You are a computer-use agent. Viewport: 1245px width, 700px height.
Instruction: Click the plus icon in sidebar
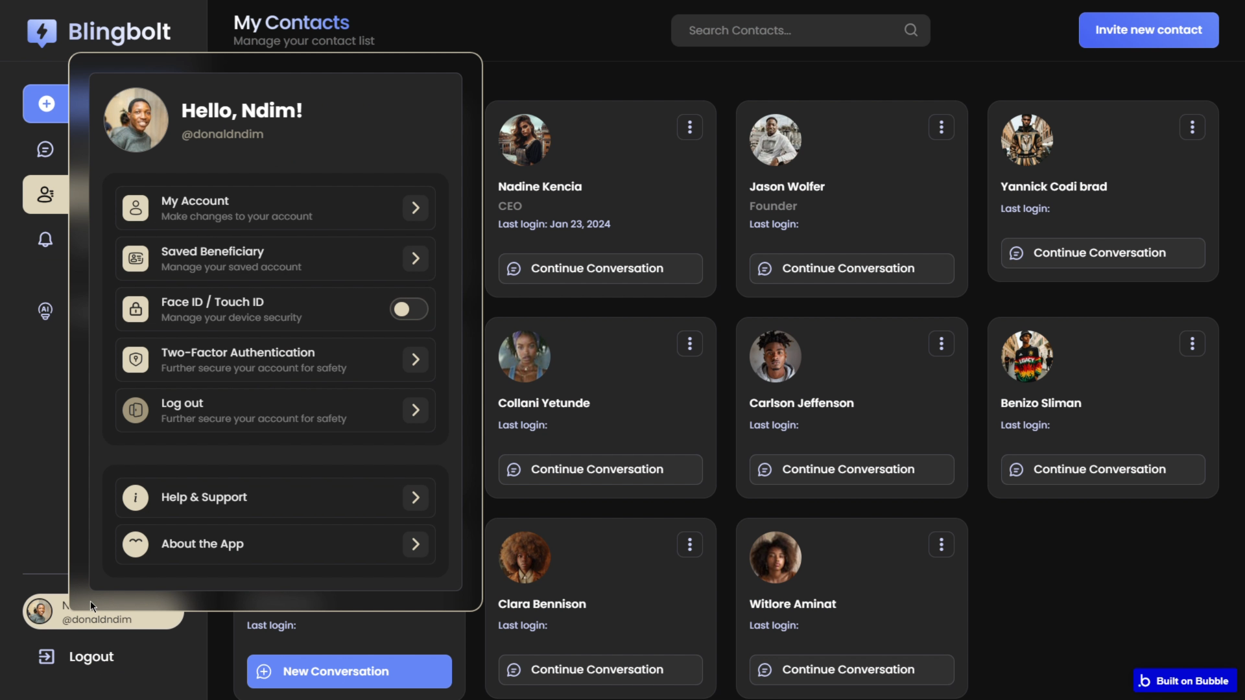pos(46,104)
